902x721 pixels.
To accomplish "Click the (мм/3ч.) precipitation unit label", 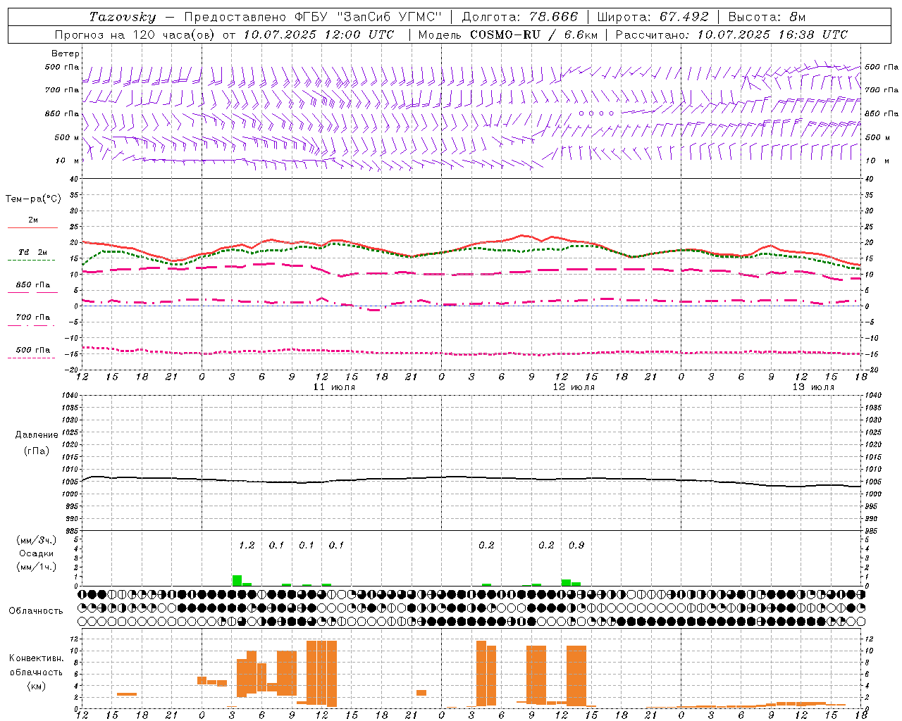I will 37,541.
